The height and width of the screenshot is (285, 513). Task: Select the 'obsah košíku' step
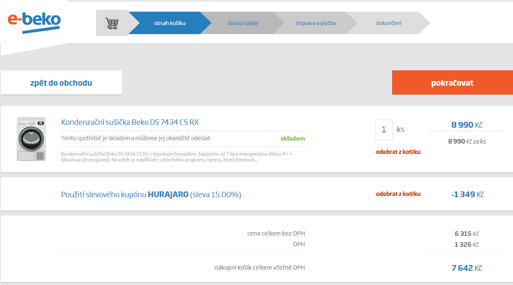(170, 23)
